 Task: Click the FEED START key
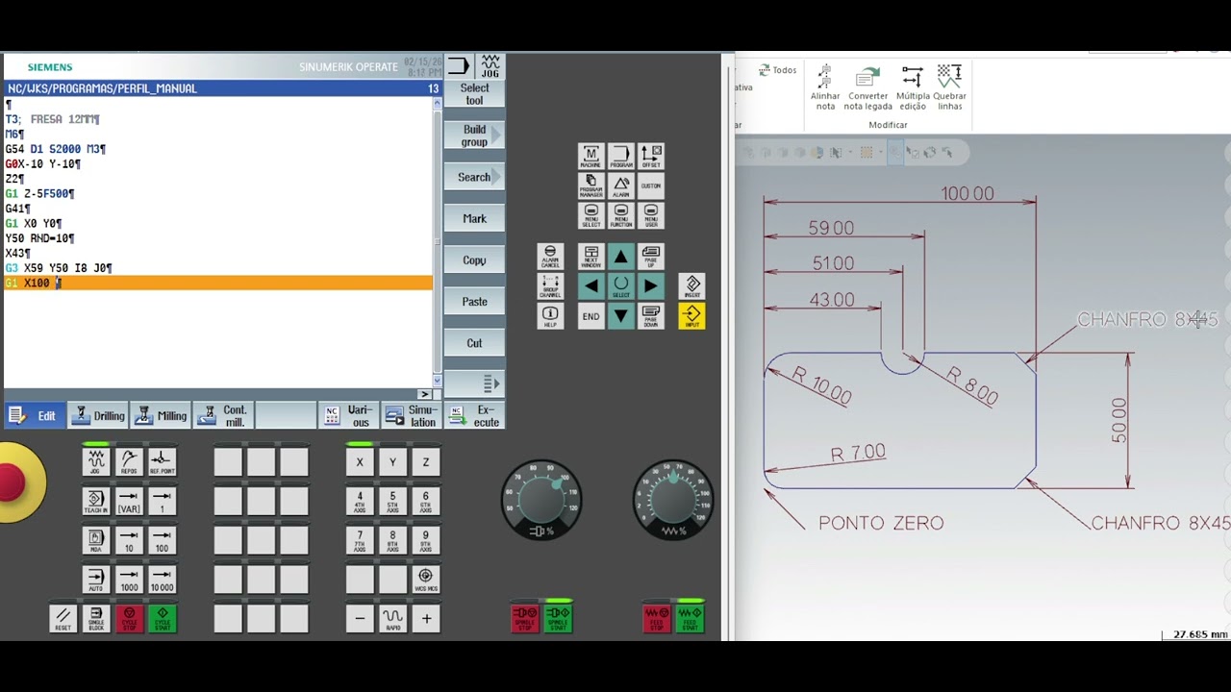point(690,618)
